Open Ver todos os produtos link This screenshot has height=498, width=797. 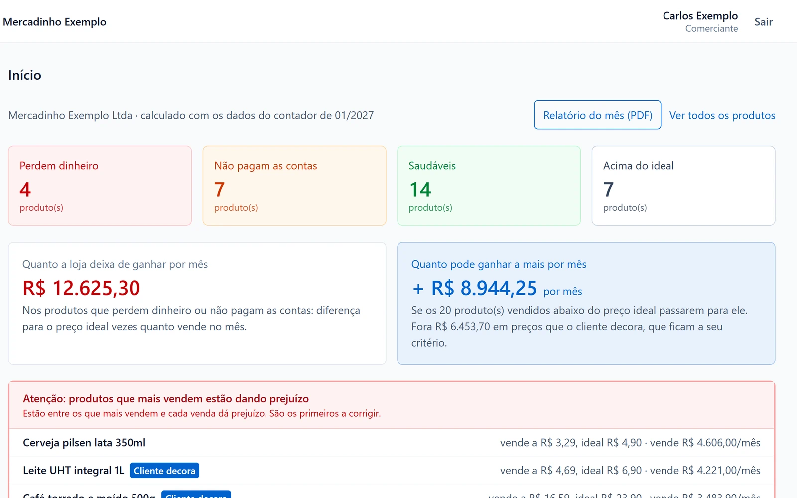pyautogui.click(x=722, y=115)
